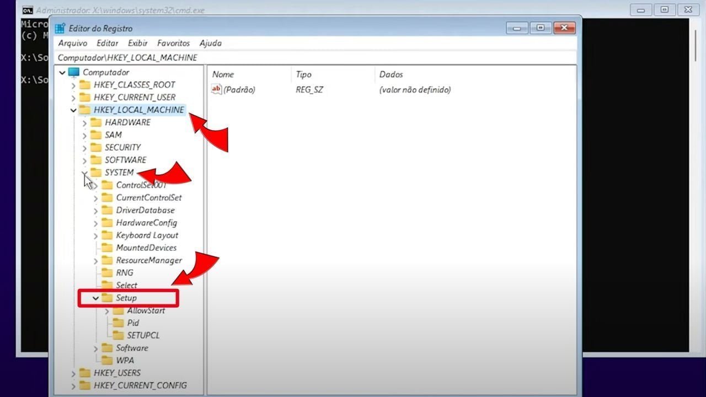Open the Favoritos menu
Screen dimensions: 706x397
click(173, 43)
